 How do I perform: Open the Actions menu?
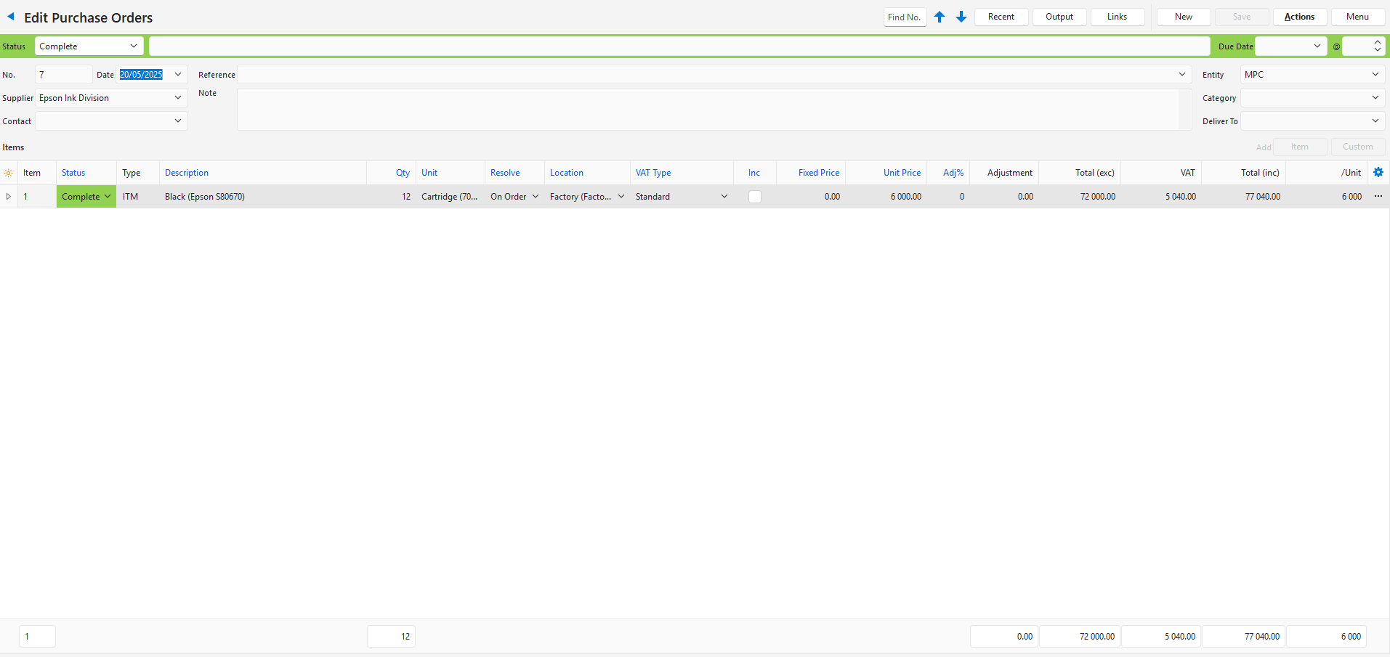(x=1299, y=17)
